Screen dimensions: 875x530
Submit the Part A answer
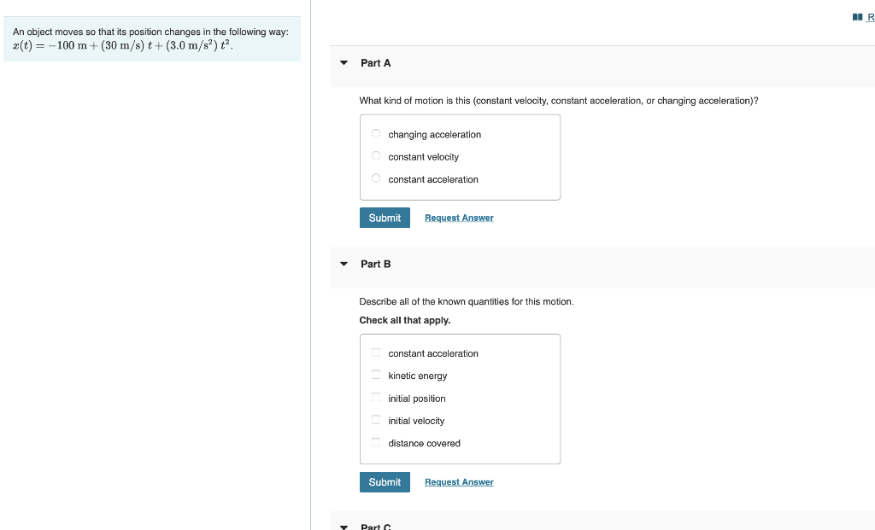385,218
